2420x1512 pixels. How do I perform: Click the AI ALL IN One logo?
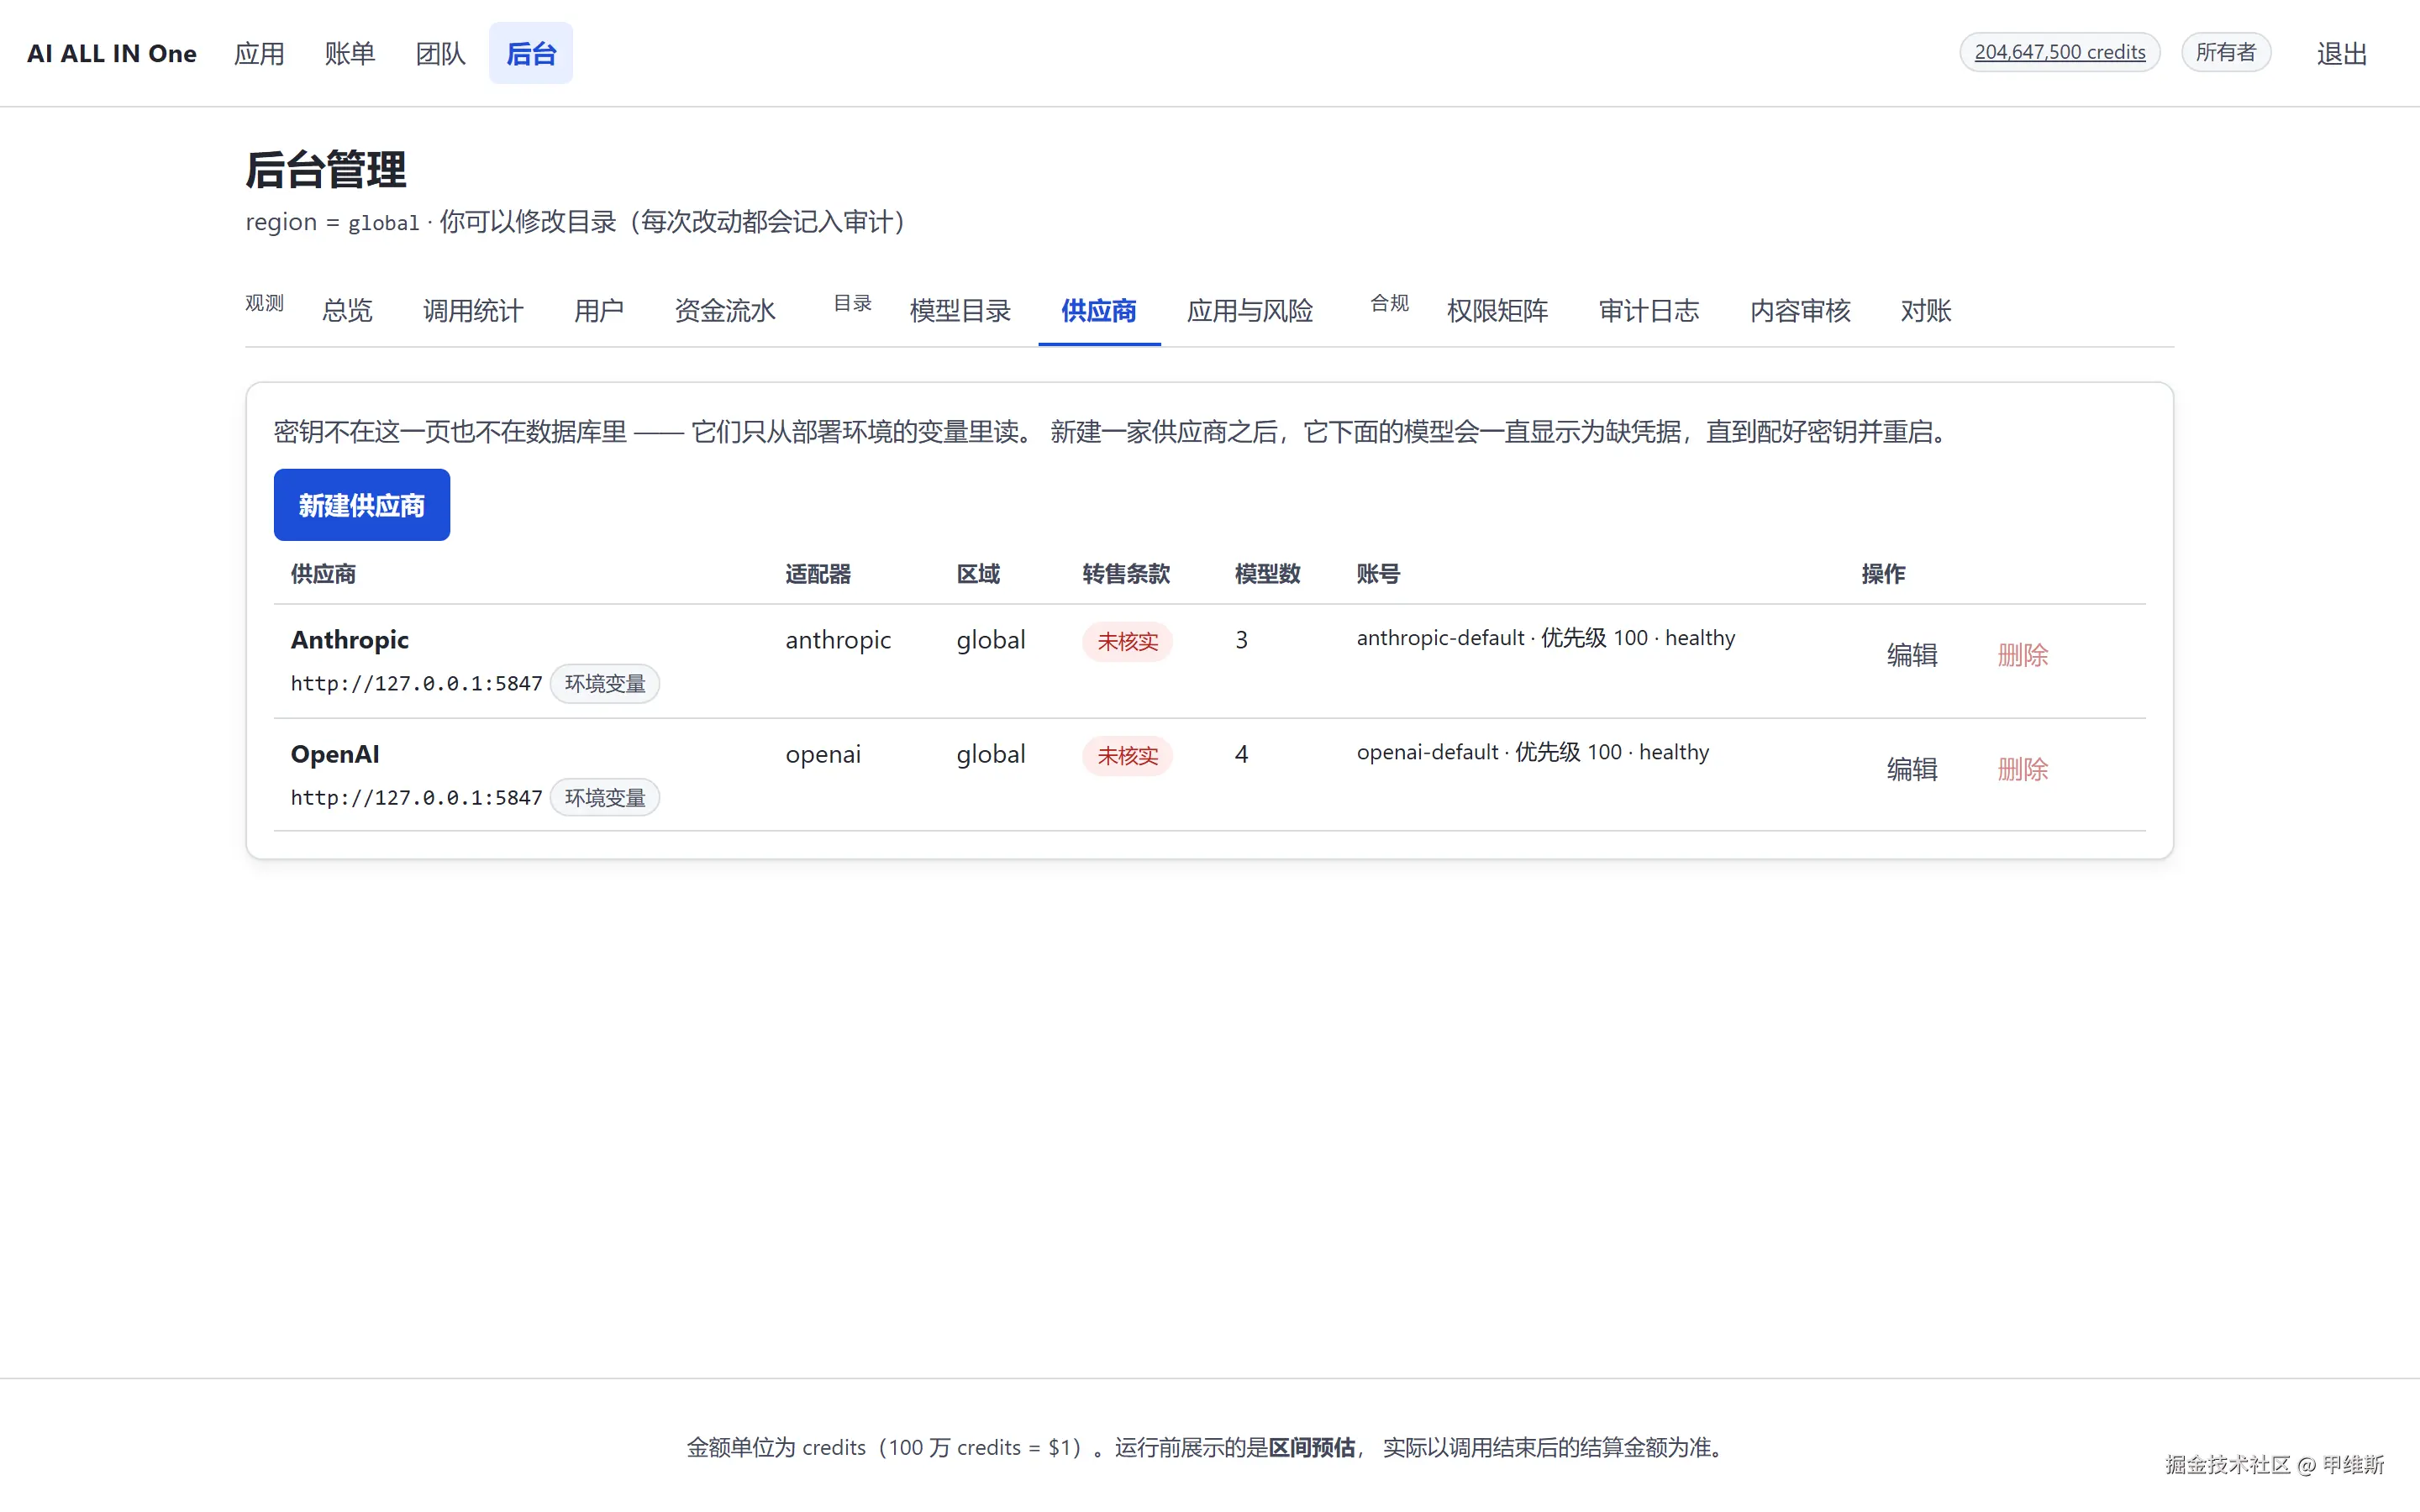pyautogui.click(x=112, y=53)
